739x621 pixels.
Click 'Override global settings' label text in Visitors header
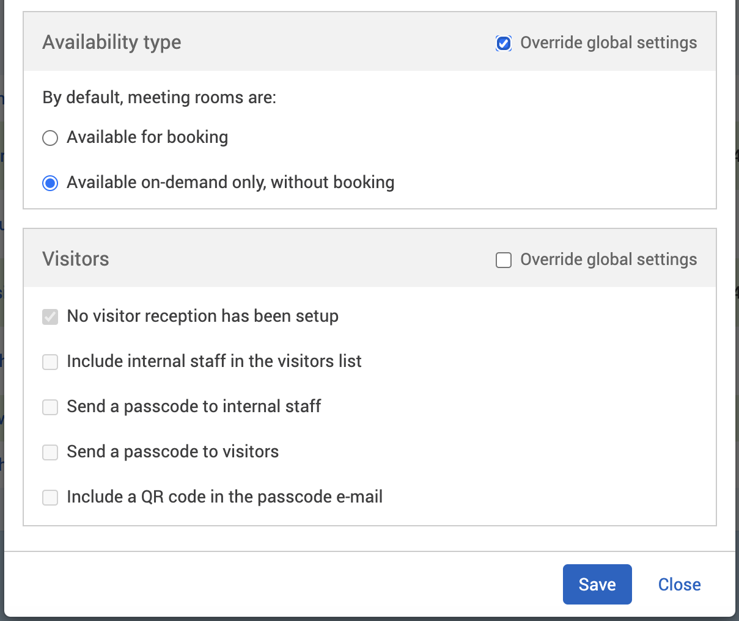(608, 260)
